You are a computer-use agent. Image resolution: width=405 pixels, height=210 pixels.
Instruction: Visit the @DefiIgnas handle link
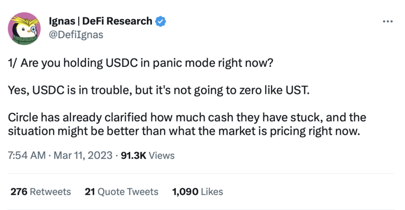coord(76,35)
